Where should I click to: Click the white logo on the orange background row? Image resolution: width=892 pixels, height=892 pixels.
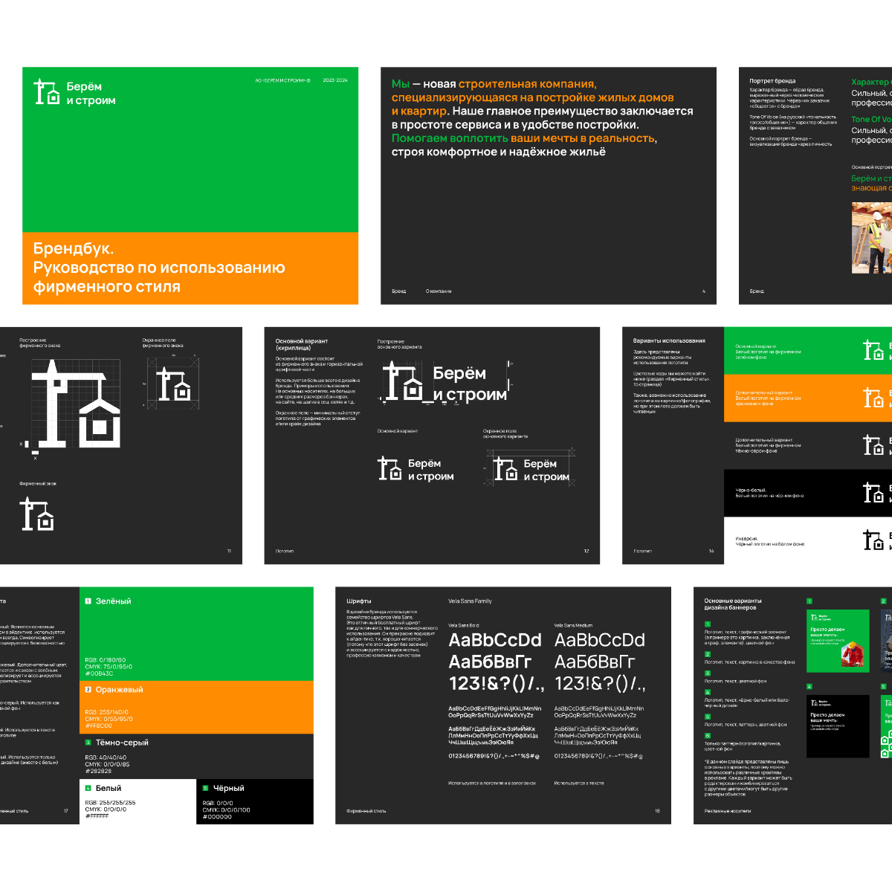coord(874,398)
